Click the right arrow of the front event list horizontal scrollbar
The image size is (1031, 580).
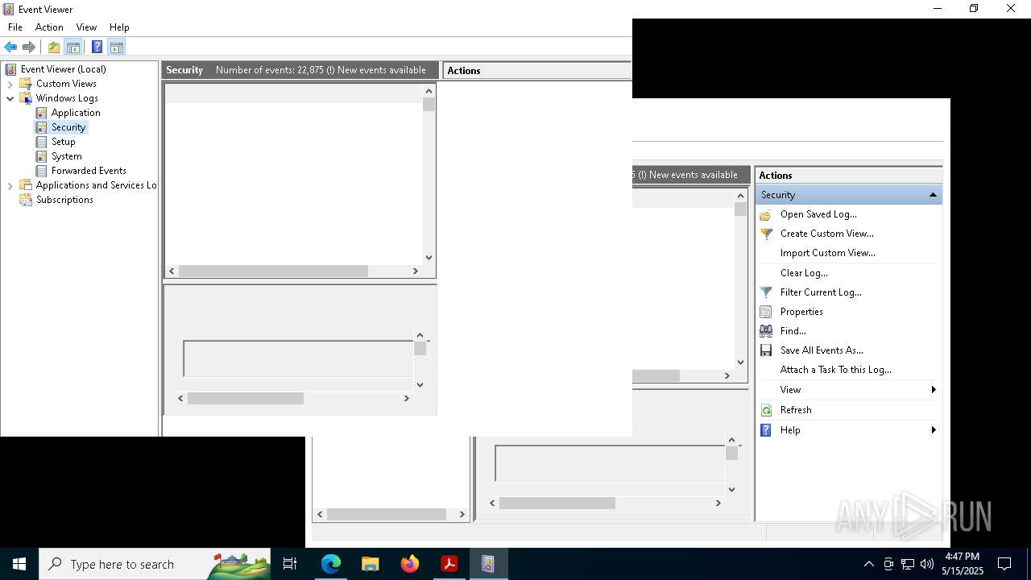415,271
